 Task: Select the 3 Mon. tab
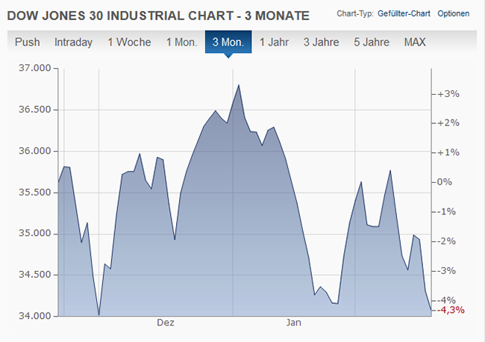[228, 42]
